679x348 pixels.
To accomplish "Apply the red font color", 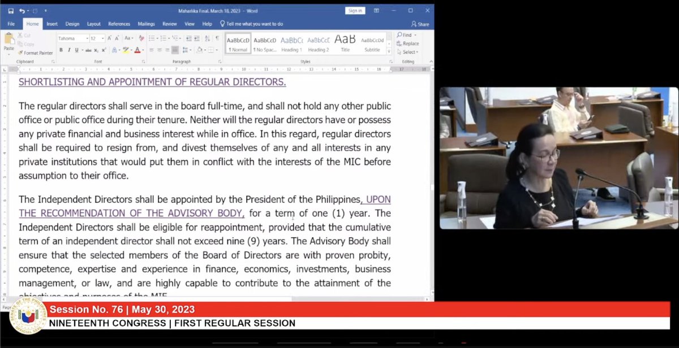I will coord(137,50).
